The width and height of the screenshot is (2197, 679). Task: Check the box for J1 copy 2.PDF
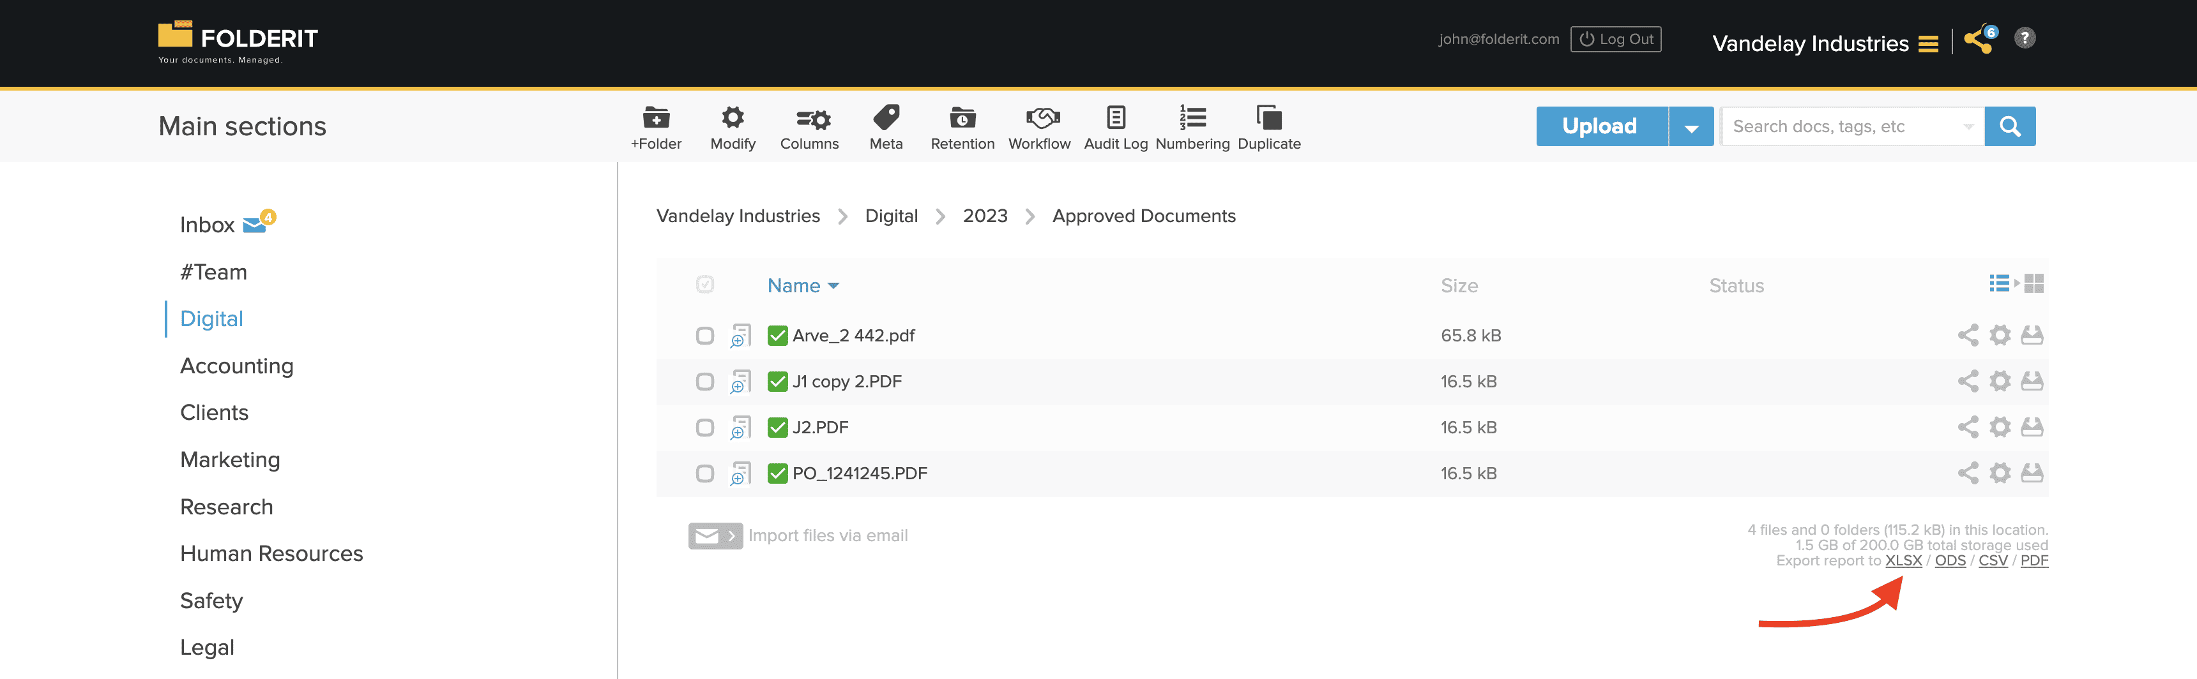[704, 382]
